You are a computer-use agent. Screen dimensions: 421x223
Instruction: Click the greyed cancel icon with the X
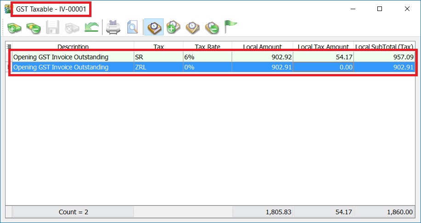[x=72, y=28]
